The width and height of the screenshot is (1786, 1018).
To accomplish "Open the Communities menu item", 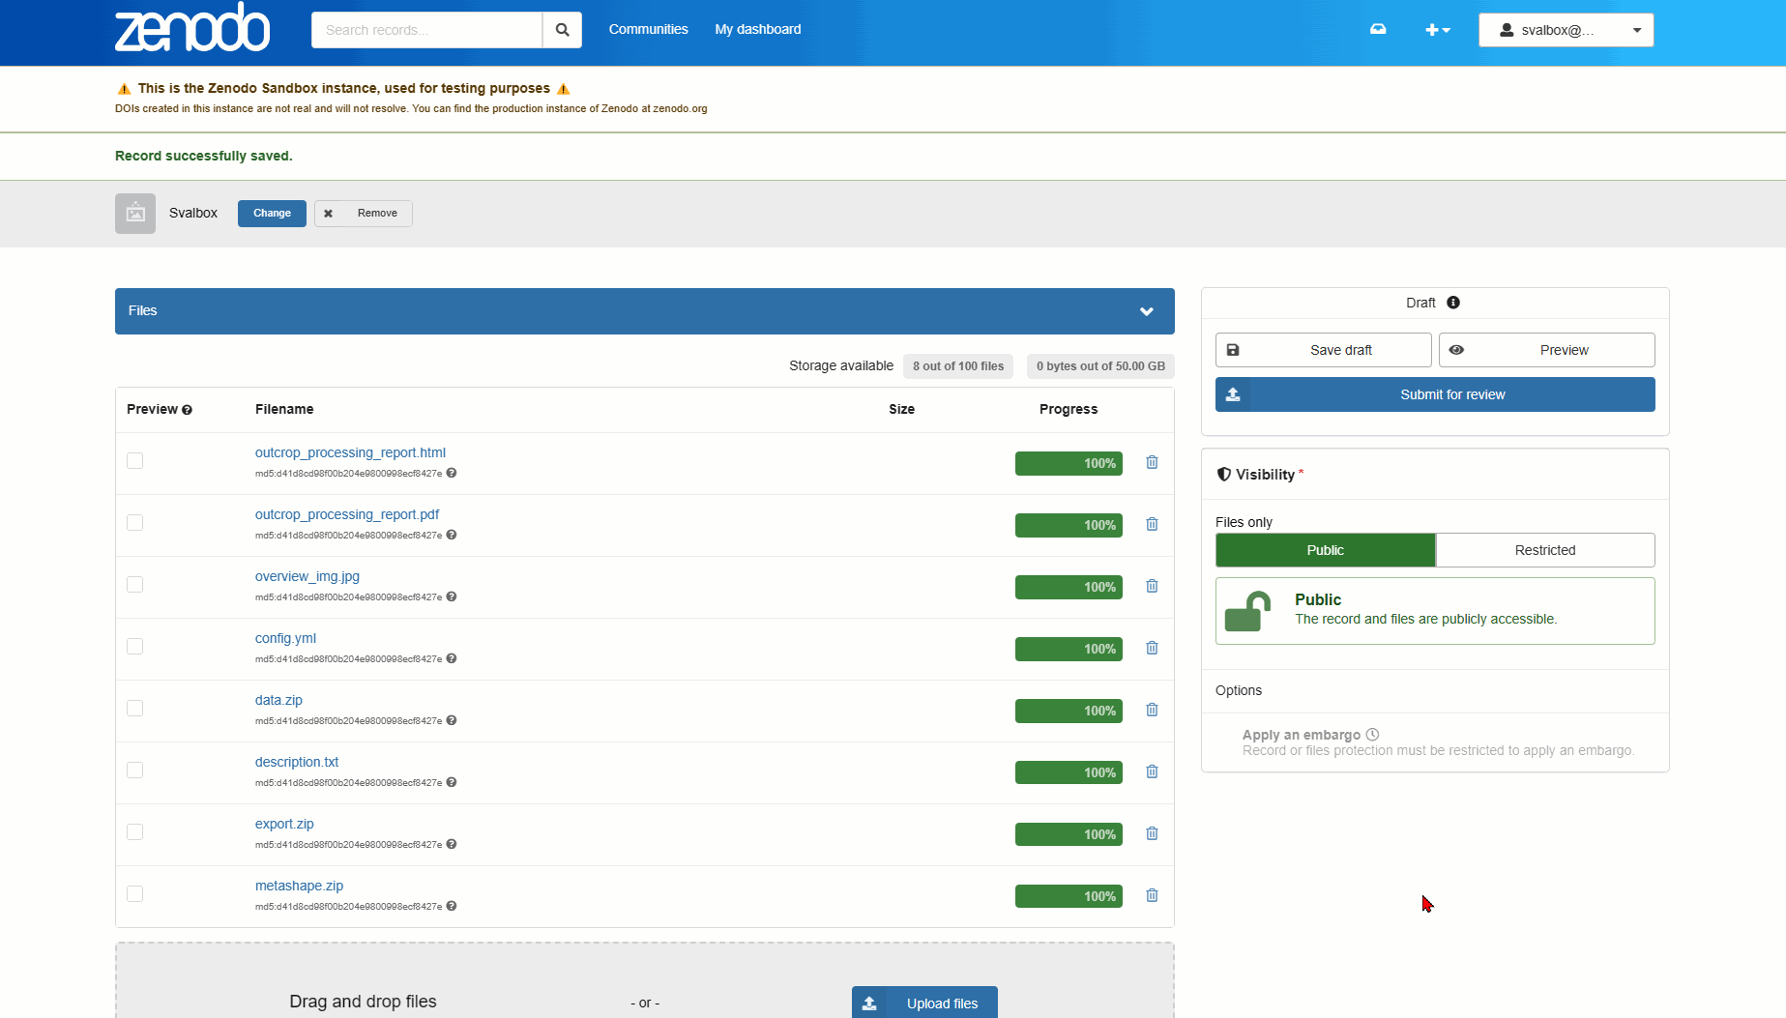I will 648,29.
